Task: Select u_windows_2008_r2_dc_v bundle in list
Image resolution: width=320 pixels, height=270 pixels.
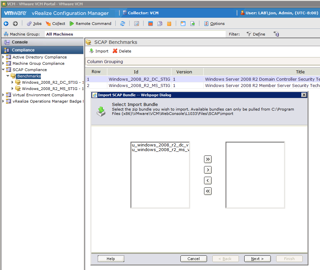Action: pyautogui.click(x=160, y=145)
